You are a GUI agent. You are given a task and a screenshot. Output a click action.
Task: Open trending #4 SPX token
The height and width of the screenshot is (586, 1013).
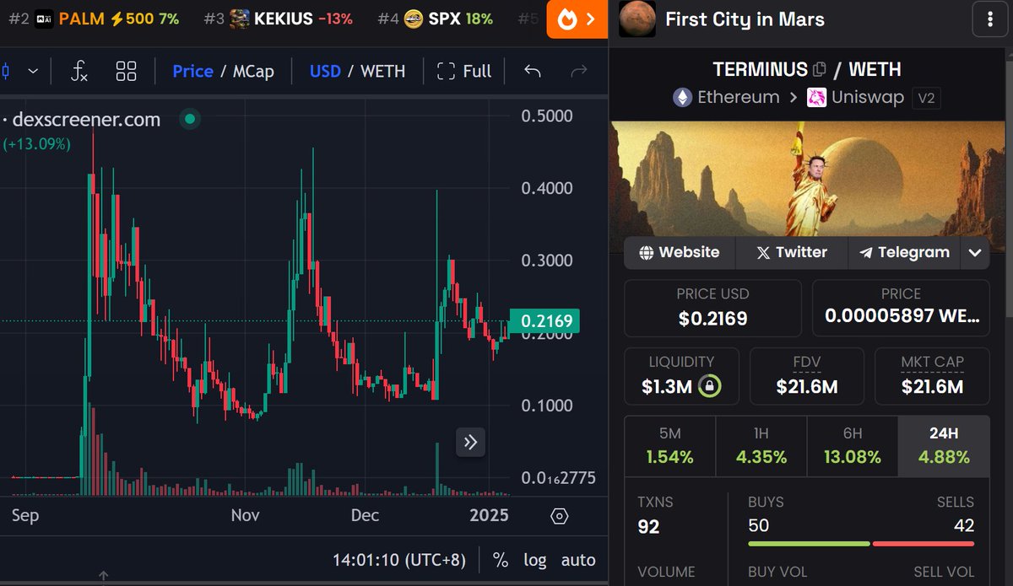pos(435,19)
